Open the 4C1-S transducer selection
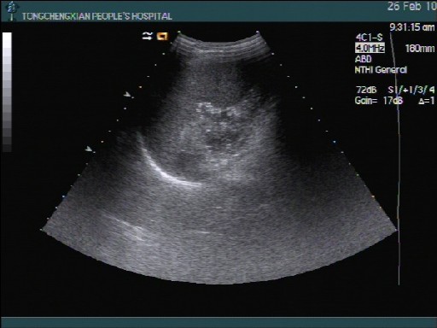Viewport: 437px width, 328px height. tap(370, 38)
